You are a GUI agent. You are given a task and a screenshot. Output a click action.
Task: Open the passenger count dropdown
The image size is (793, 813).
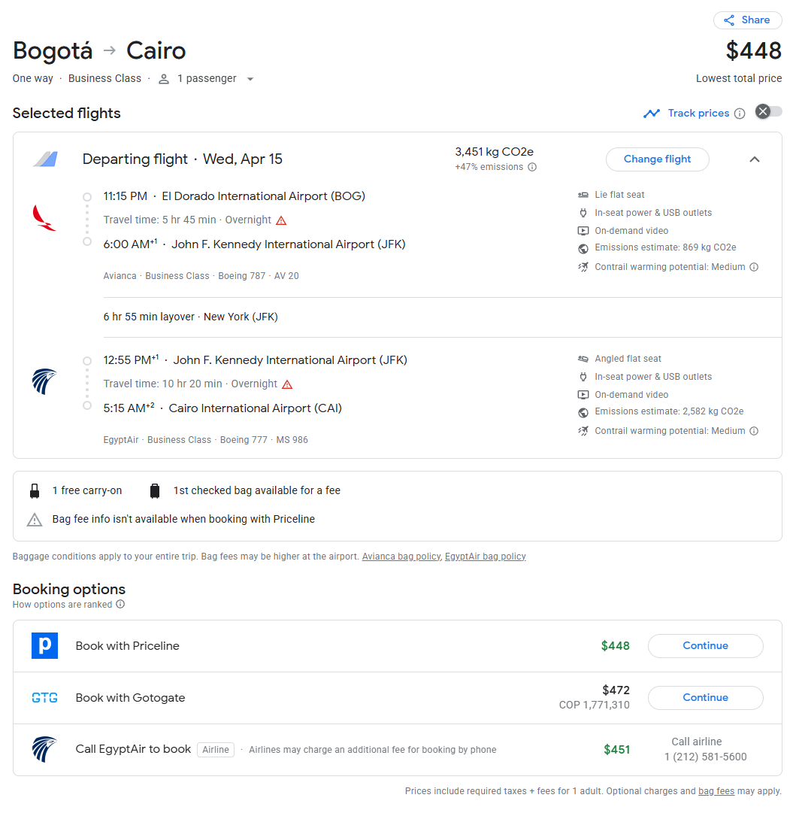[250, 79]
